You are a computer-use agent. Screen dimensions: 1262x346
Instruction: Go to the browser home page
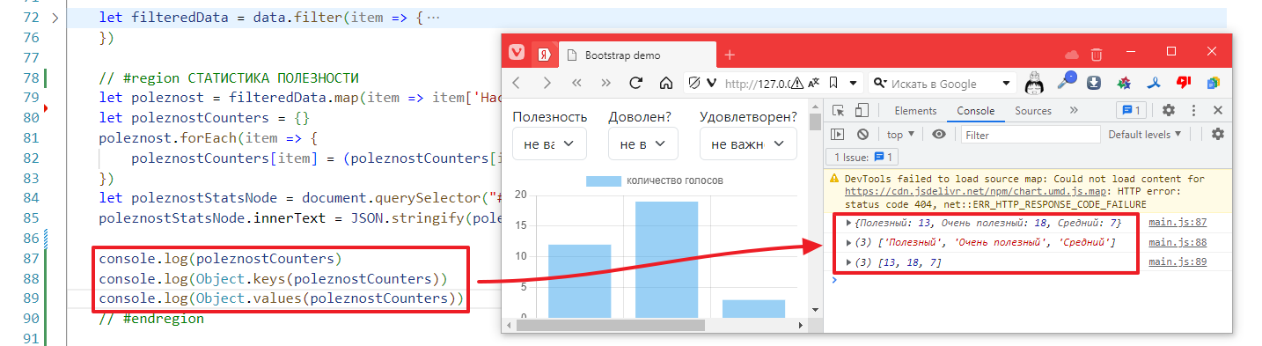(x=665, y=84)
